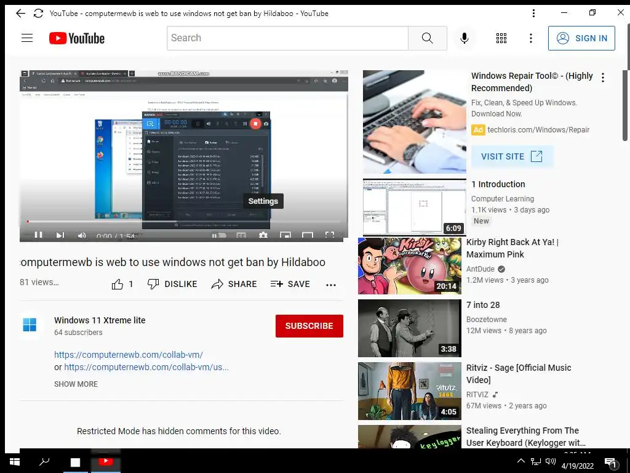
Task: Open Windows Repair Tool ad options menu
Action: (603, 78)
